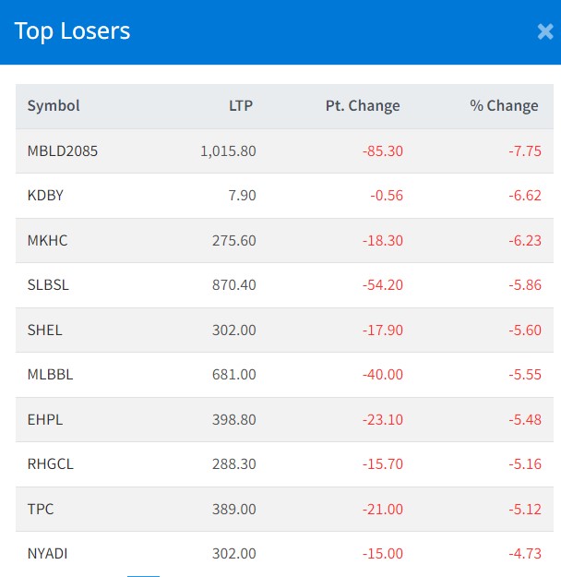The image size is (561, 577).
Task: Open MKHC stock details
Action: tap(47, 240)
